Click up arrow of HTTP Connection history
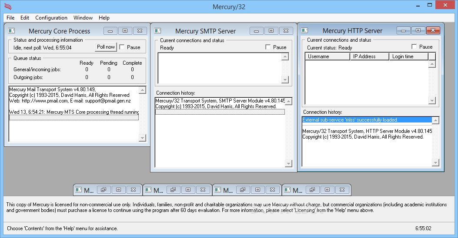Image resolution: width=458 pixels, height=238 pixels. [x=435, y=120]
